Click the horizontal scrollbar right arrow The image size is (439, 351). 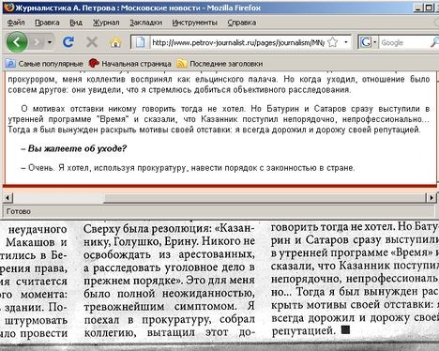click(x=431, y=198)
